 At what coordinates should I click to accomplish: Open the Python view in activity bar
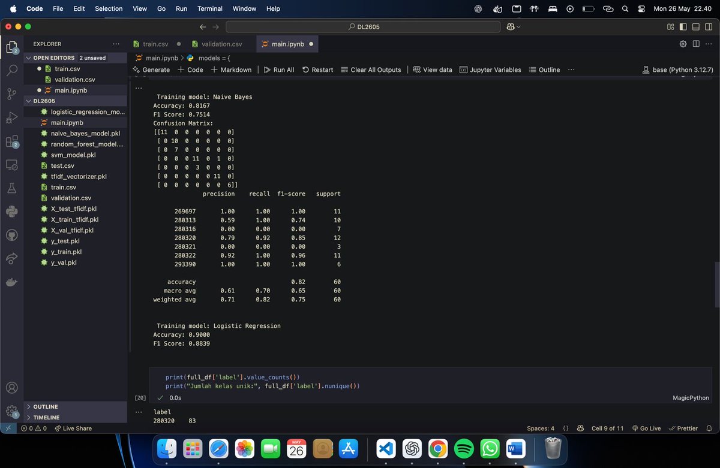click(11, 211)
